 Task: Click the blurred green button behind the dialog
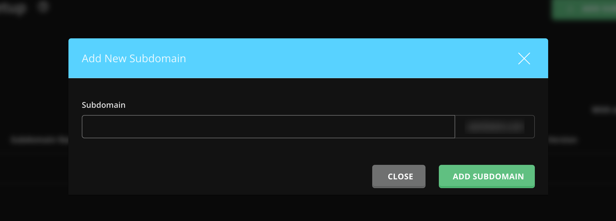[x=584, y=9]
